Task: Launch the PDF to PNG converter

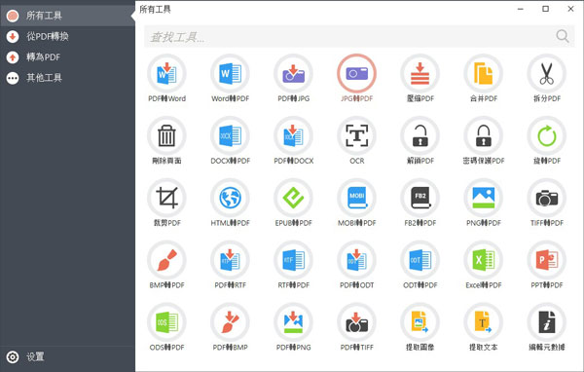Action: [293, 322]
